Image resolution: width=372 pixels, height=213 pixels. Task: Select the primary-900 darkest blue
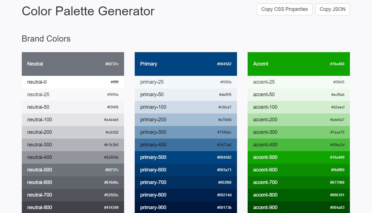pos(186,207)
